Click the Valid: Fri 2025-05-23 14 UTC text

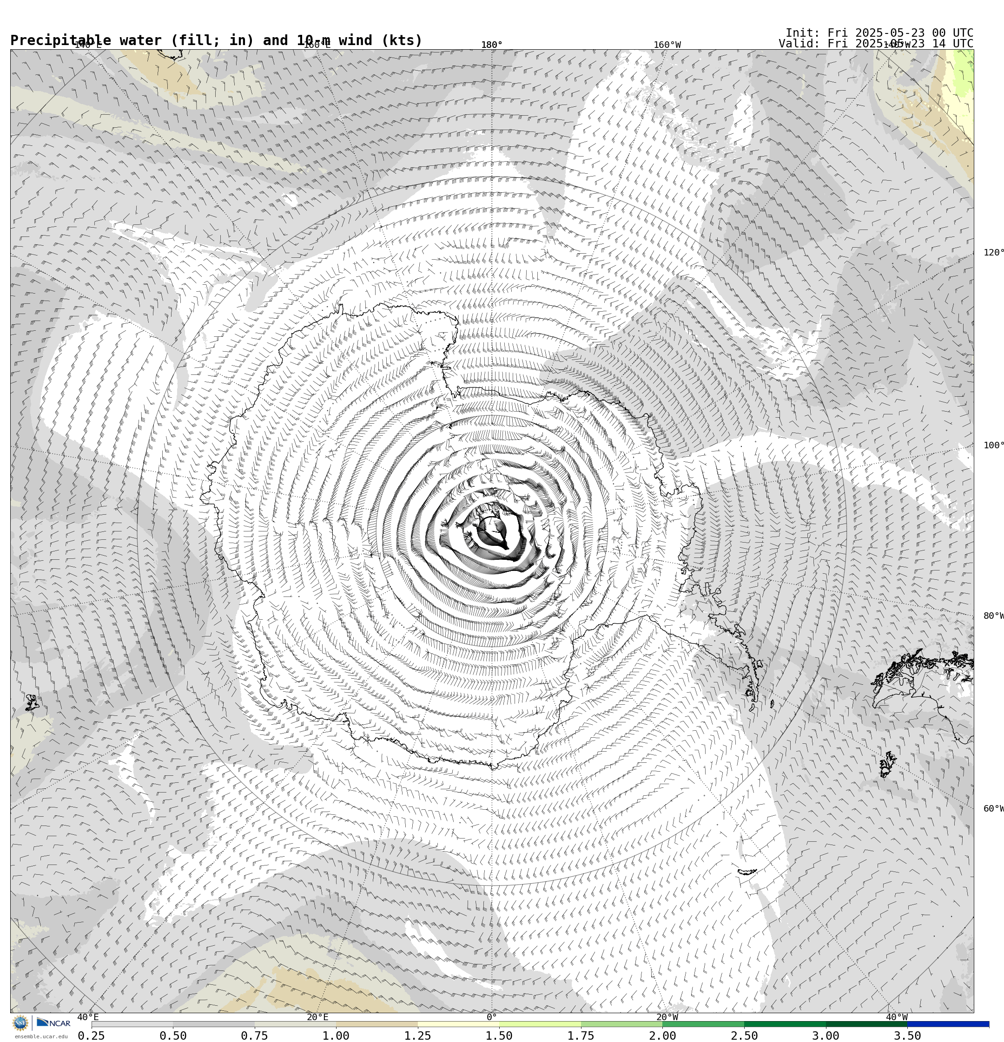click(876, 44)
